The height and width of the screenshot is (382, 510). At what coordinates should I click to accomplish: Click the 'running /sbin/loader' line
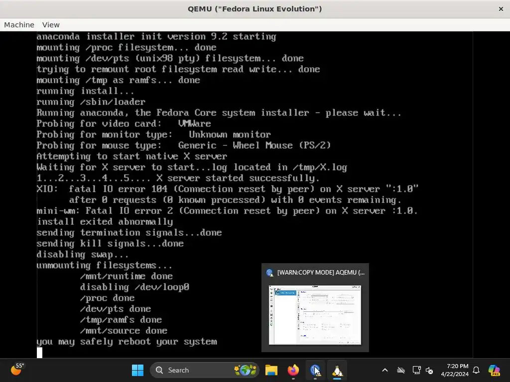[91, 101]
